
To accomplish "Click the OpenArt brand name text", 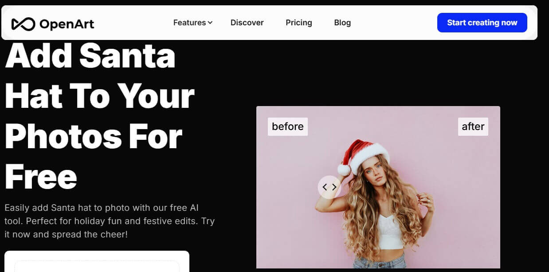I will point(67,24).
